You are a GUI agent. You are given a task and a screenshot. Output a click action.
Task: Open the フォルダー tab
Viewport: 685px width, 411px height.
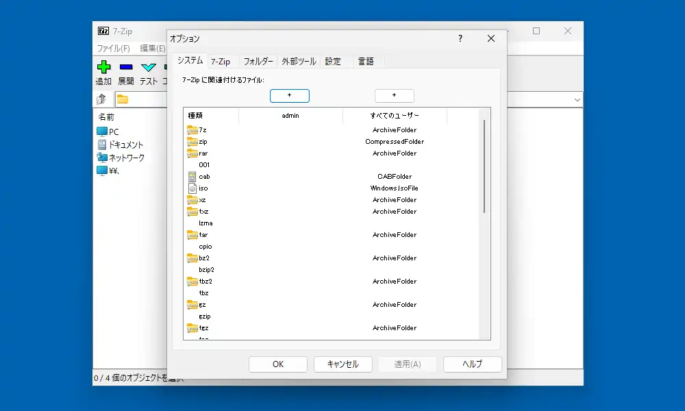258,62
